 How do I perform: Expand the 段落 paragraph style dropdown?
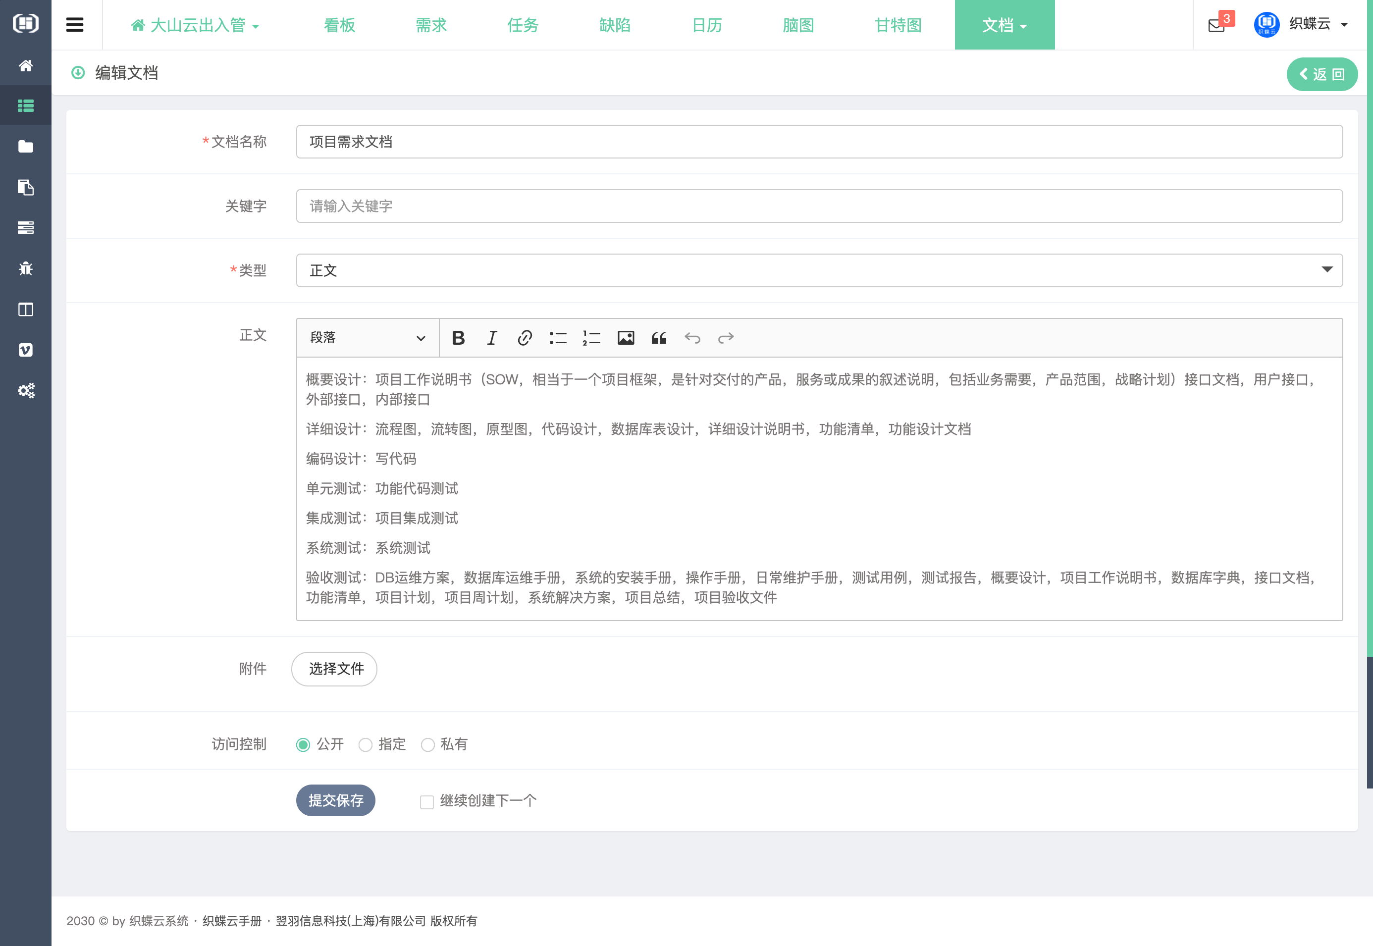(368, 338)
